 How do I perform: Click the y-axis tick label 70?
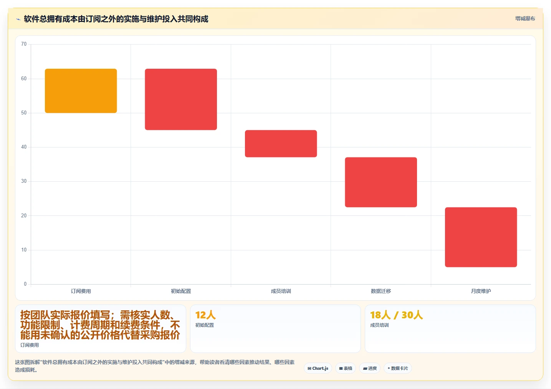(24, 44)
